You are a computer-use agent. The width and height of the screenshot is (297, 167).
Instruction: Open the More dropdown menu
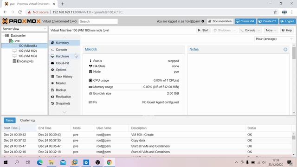(x=271, y=30)
